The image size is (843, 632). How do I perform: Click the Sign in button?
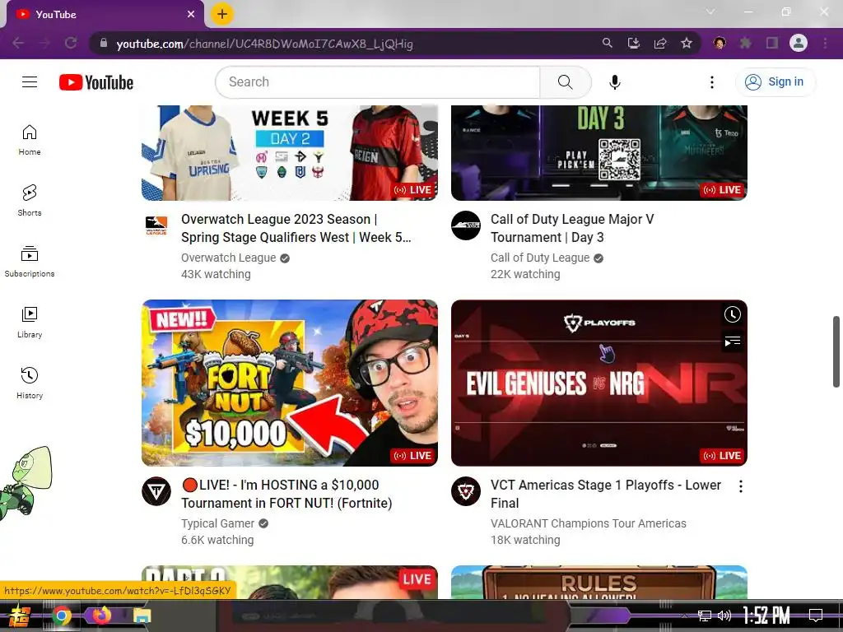pos(775,81)
